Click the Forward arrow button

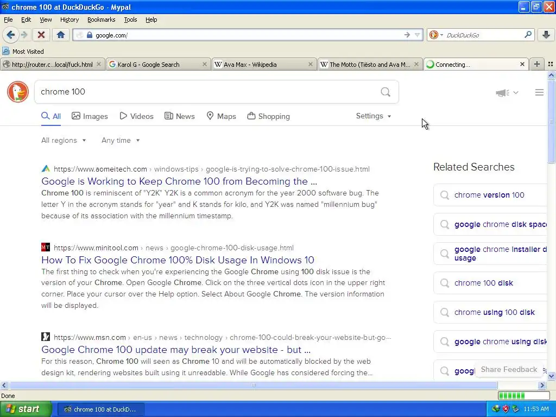tap(24, 35)
